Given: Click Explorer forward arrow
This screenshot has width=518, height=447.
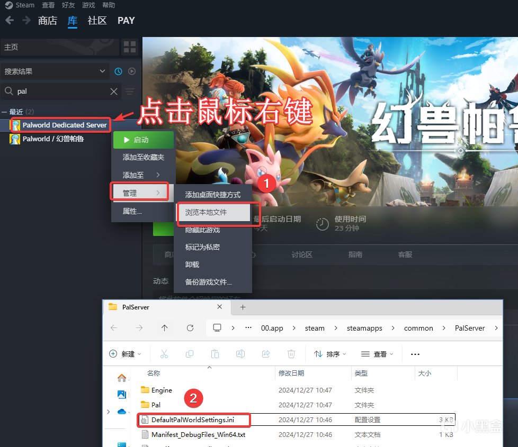Looking at the screenshot, I should [x=139, y=328].
